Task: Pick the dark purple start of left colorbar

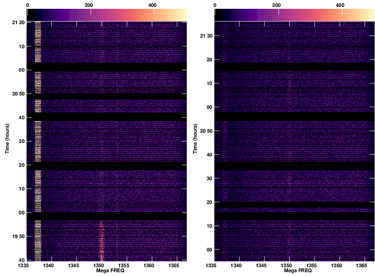Action: click(30, 15)
